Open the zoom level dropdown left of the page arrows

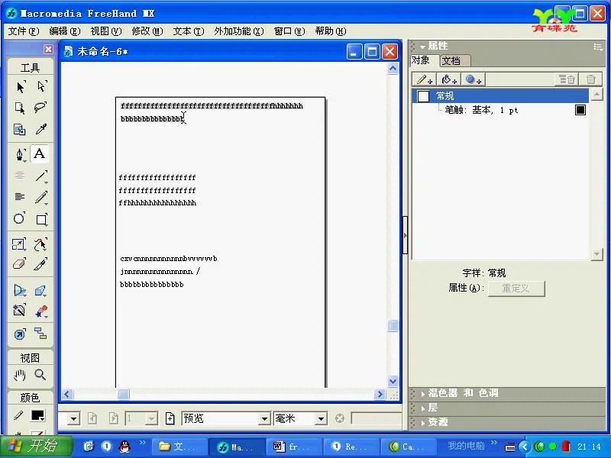pyautogui.click(x=73, y=418)
